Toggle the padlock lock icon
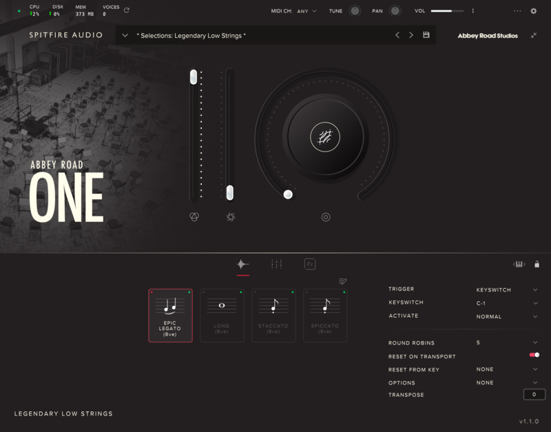Viewport: 551px width, 432px height. coord(537,264)
